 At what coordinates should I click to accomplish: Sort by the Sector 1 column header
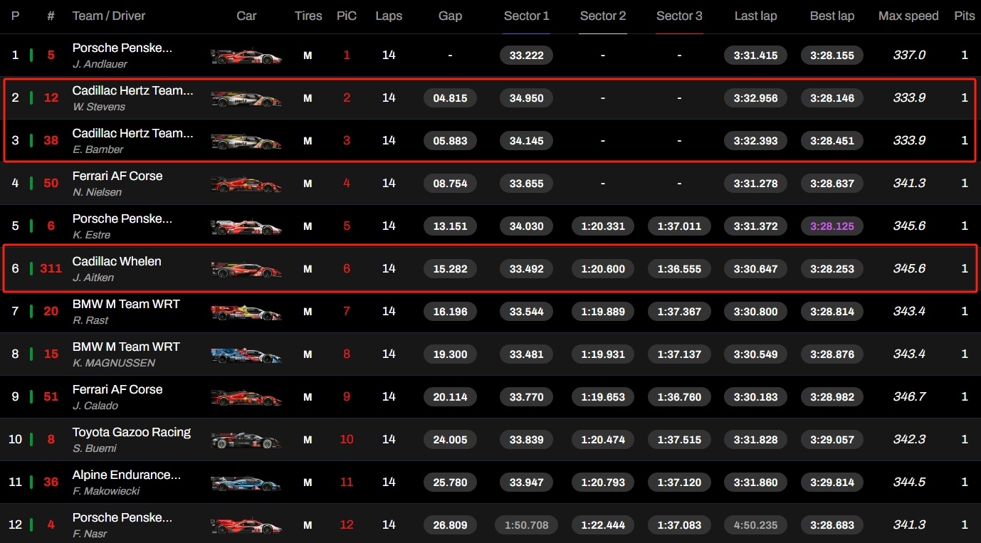click(x=526, y=16)
